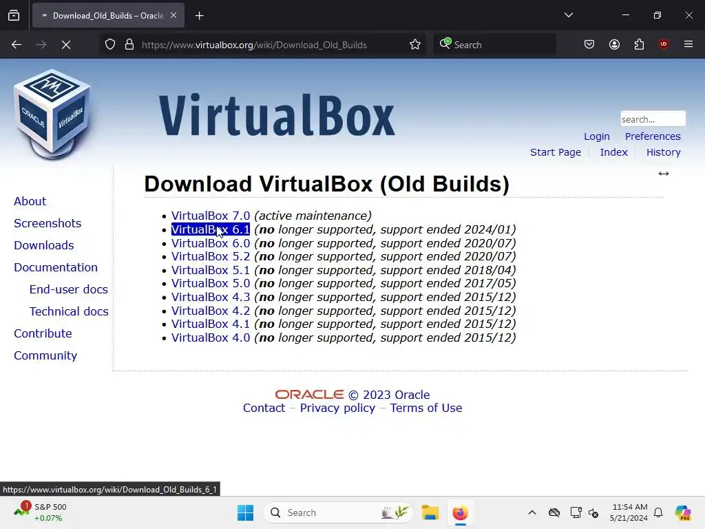705x529 pixels.
Task: Open the clock showing 11:54 AM
Action: click(629, 512)
